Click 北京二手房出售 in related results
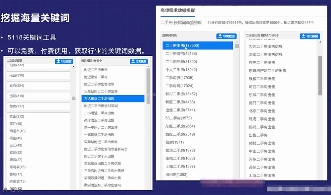Image resolution: width=331 pixels, height=195 pixels. [262, 111]
